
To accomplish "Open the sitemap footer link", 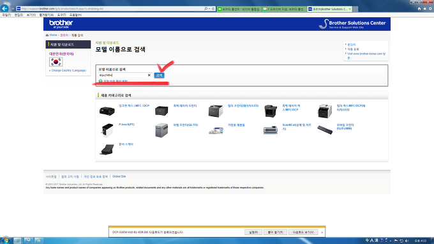I will pyautogui.click(x=51, y=177).
